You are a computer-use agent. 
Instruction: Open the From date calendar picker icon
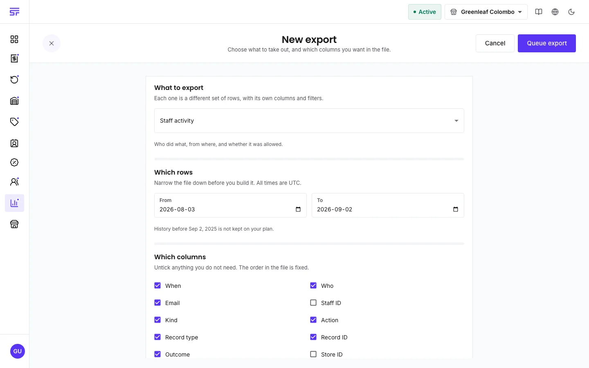(298, 209)
